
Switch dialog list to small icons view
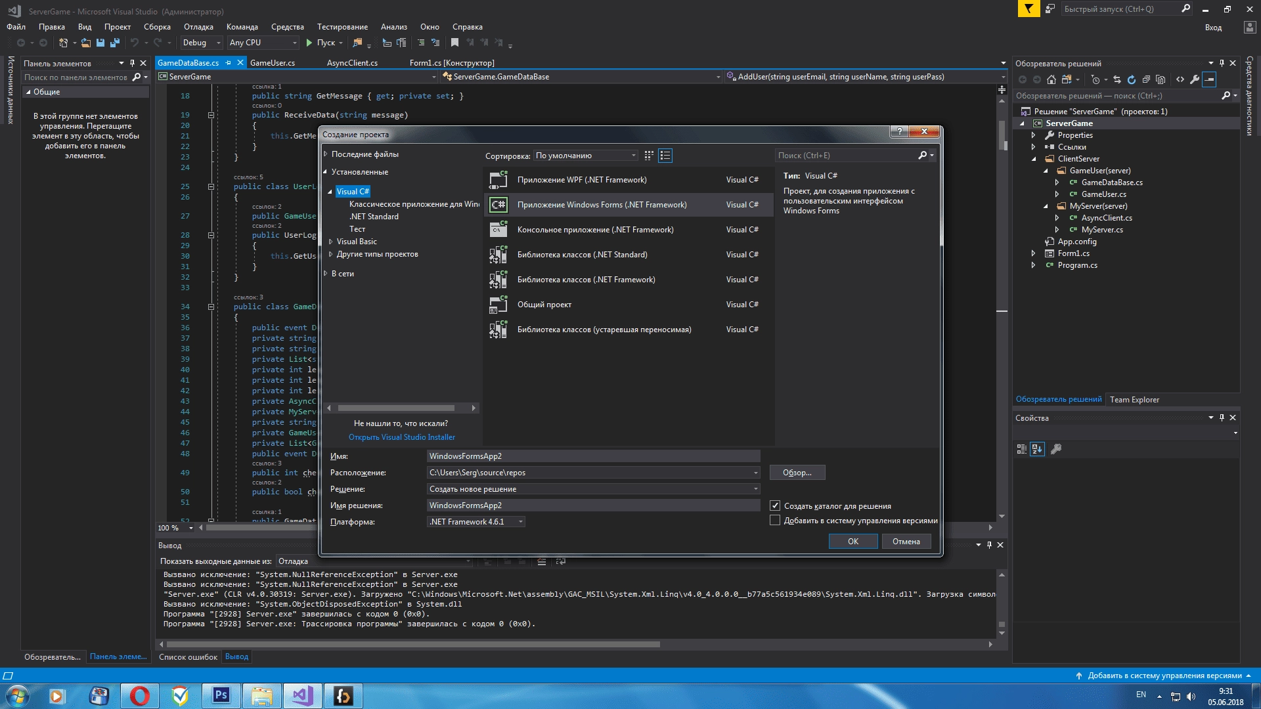click(x=665, y=156)
